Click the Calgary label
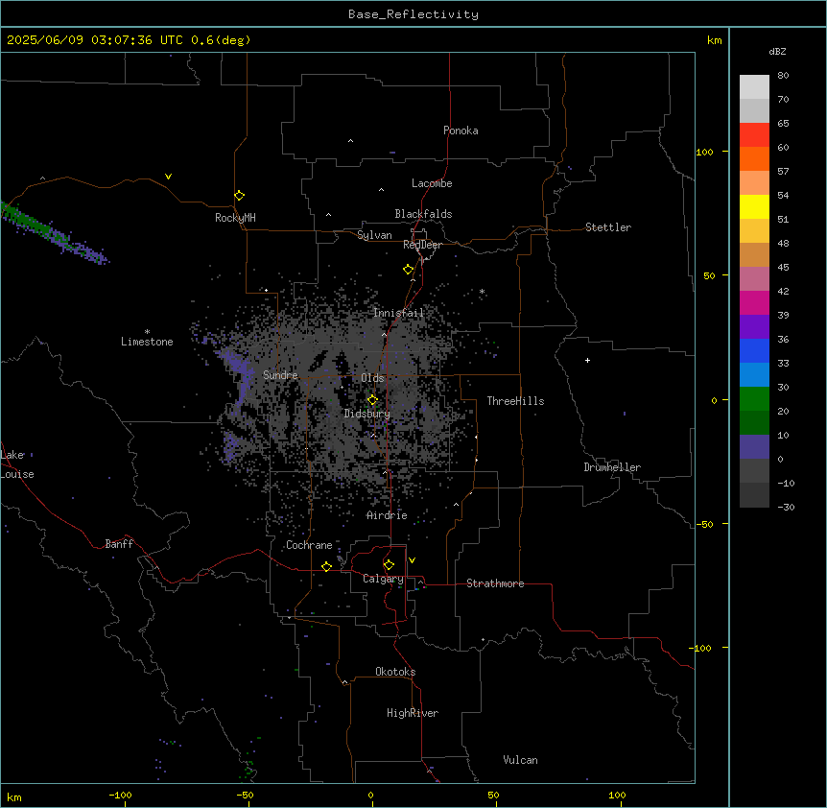Viewport: 827px width, 808px height. pos(383,579)
